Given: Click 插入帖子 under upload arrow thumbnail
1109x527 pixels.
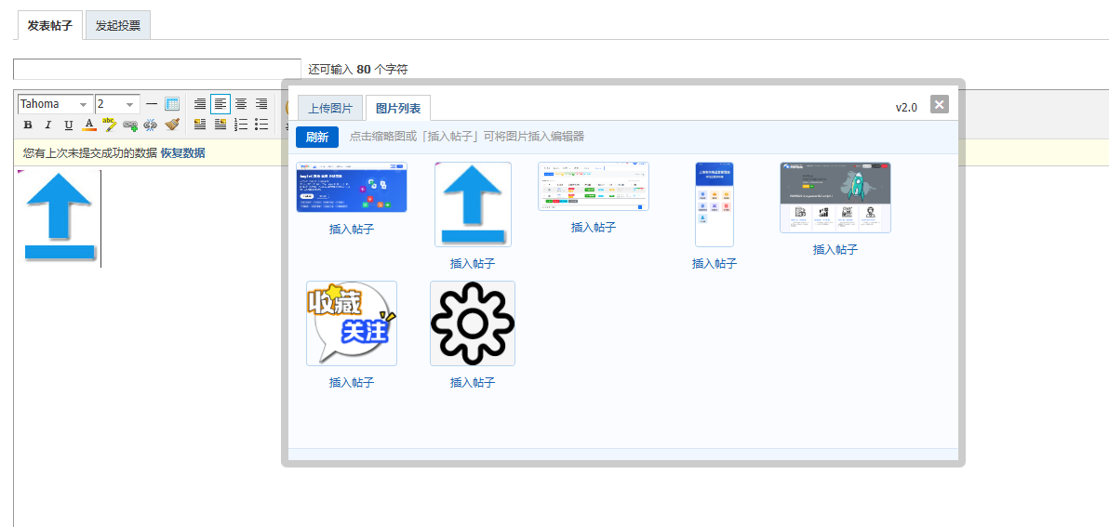Looking at the screenshot, I should click(x=473, y=264).
